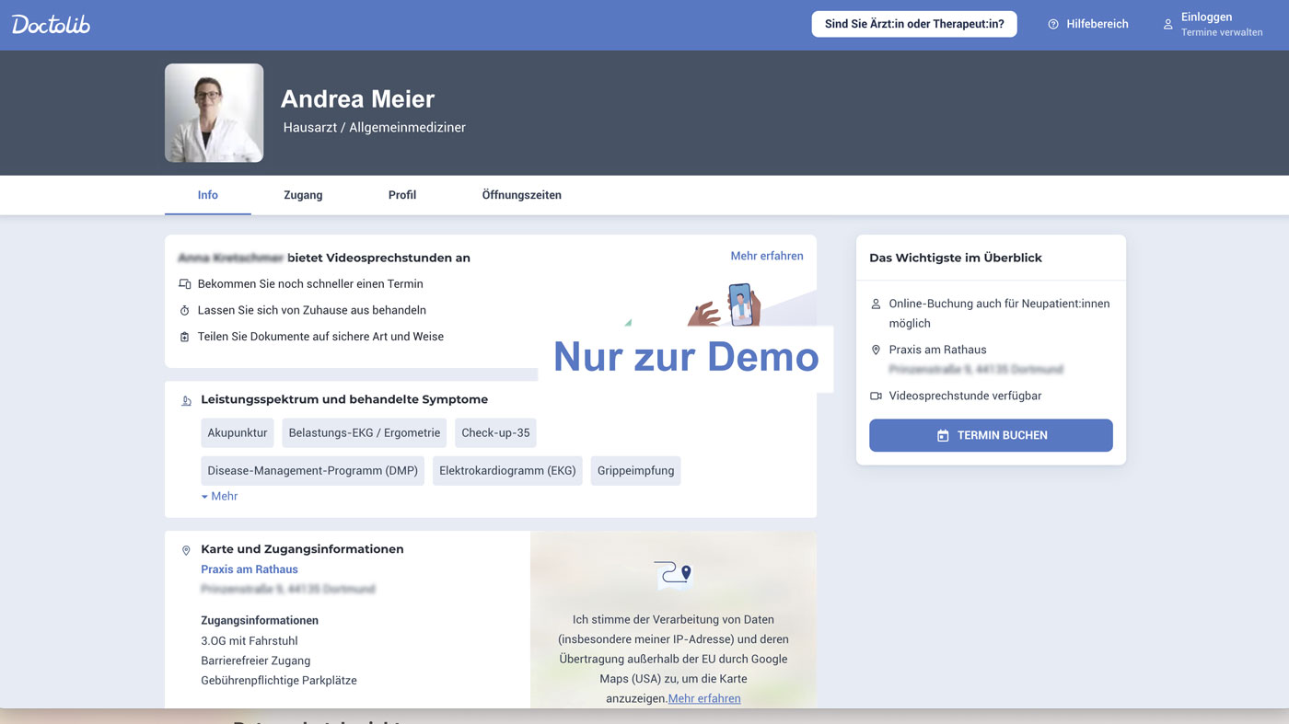
Task: Click the map route icon above consent text
Action: coord(673,574)
